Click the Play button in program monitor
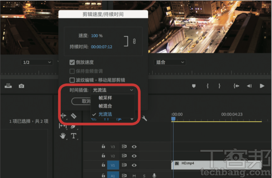The image size is (272, 178). (x=262, y=86)
